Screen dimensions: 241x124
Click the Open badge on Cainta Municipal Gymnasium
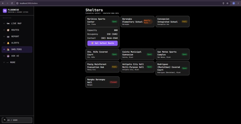click(x=150, y=55)
